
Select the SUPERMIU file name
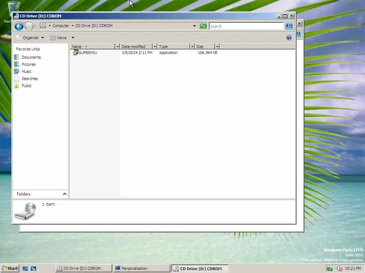pyautogui.click(x=88, y=53)
